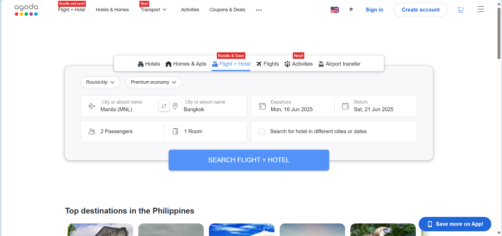
Task: Click the return calendar icon
Action: pyautogui.click(x=345, y=106)
